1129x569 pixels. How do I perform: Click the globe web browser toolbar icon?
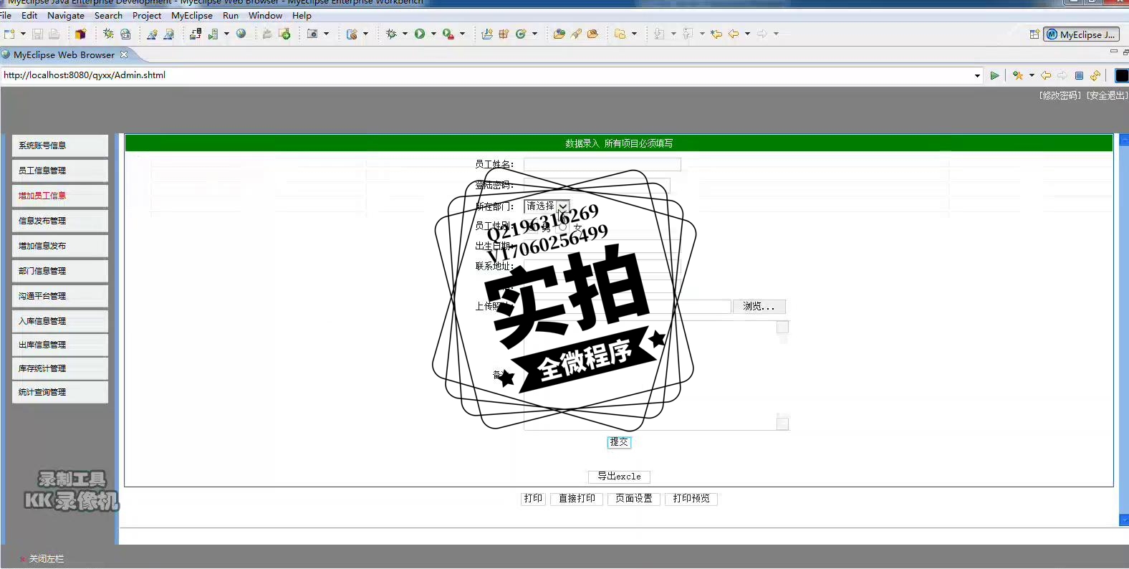[x=241, y=34]
